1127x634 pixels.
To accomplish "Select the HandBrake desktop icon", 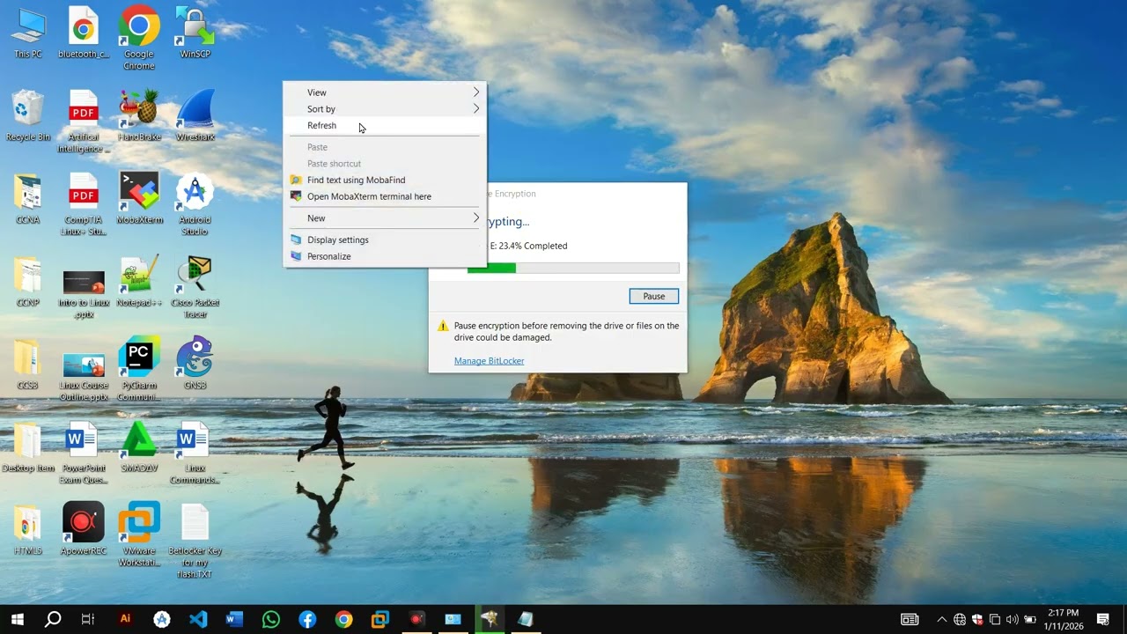I will coord(139,116).
